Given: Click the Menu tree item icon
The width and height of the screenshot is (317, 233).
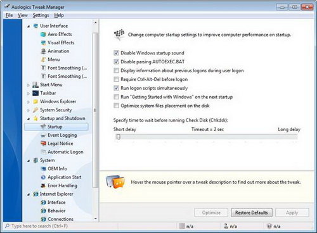Looking at the screenshot, I should pyautogui.click(x=43, y=60).
